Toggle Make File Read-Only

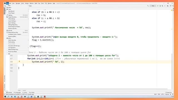pos(18,49)
